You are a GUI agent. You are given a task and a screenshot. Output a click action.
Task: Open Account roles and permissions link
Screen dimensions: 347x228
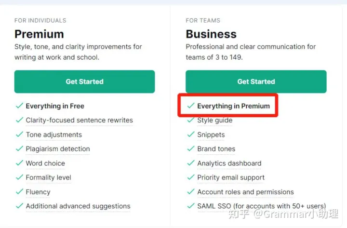point(245,192)
